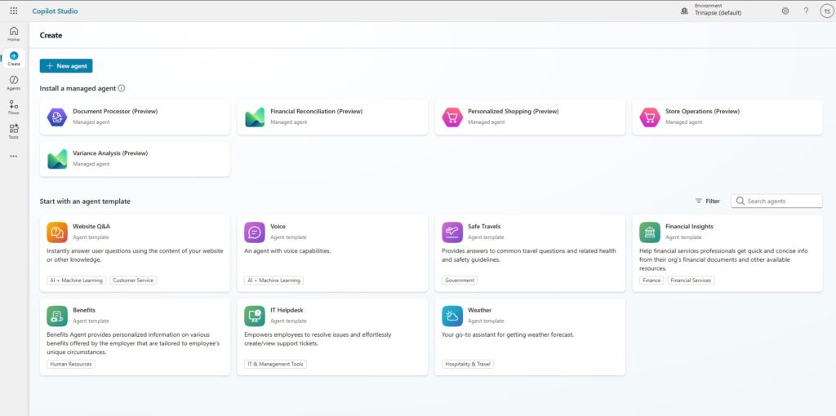
Task: Click the Copilot Studio title link
Action: pyautogui.click(x=56, y=11)
